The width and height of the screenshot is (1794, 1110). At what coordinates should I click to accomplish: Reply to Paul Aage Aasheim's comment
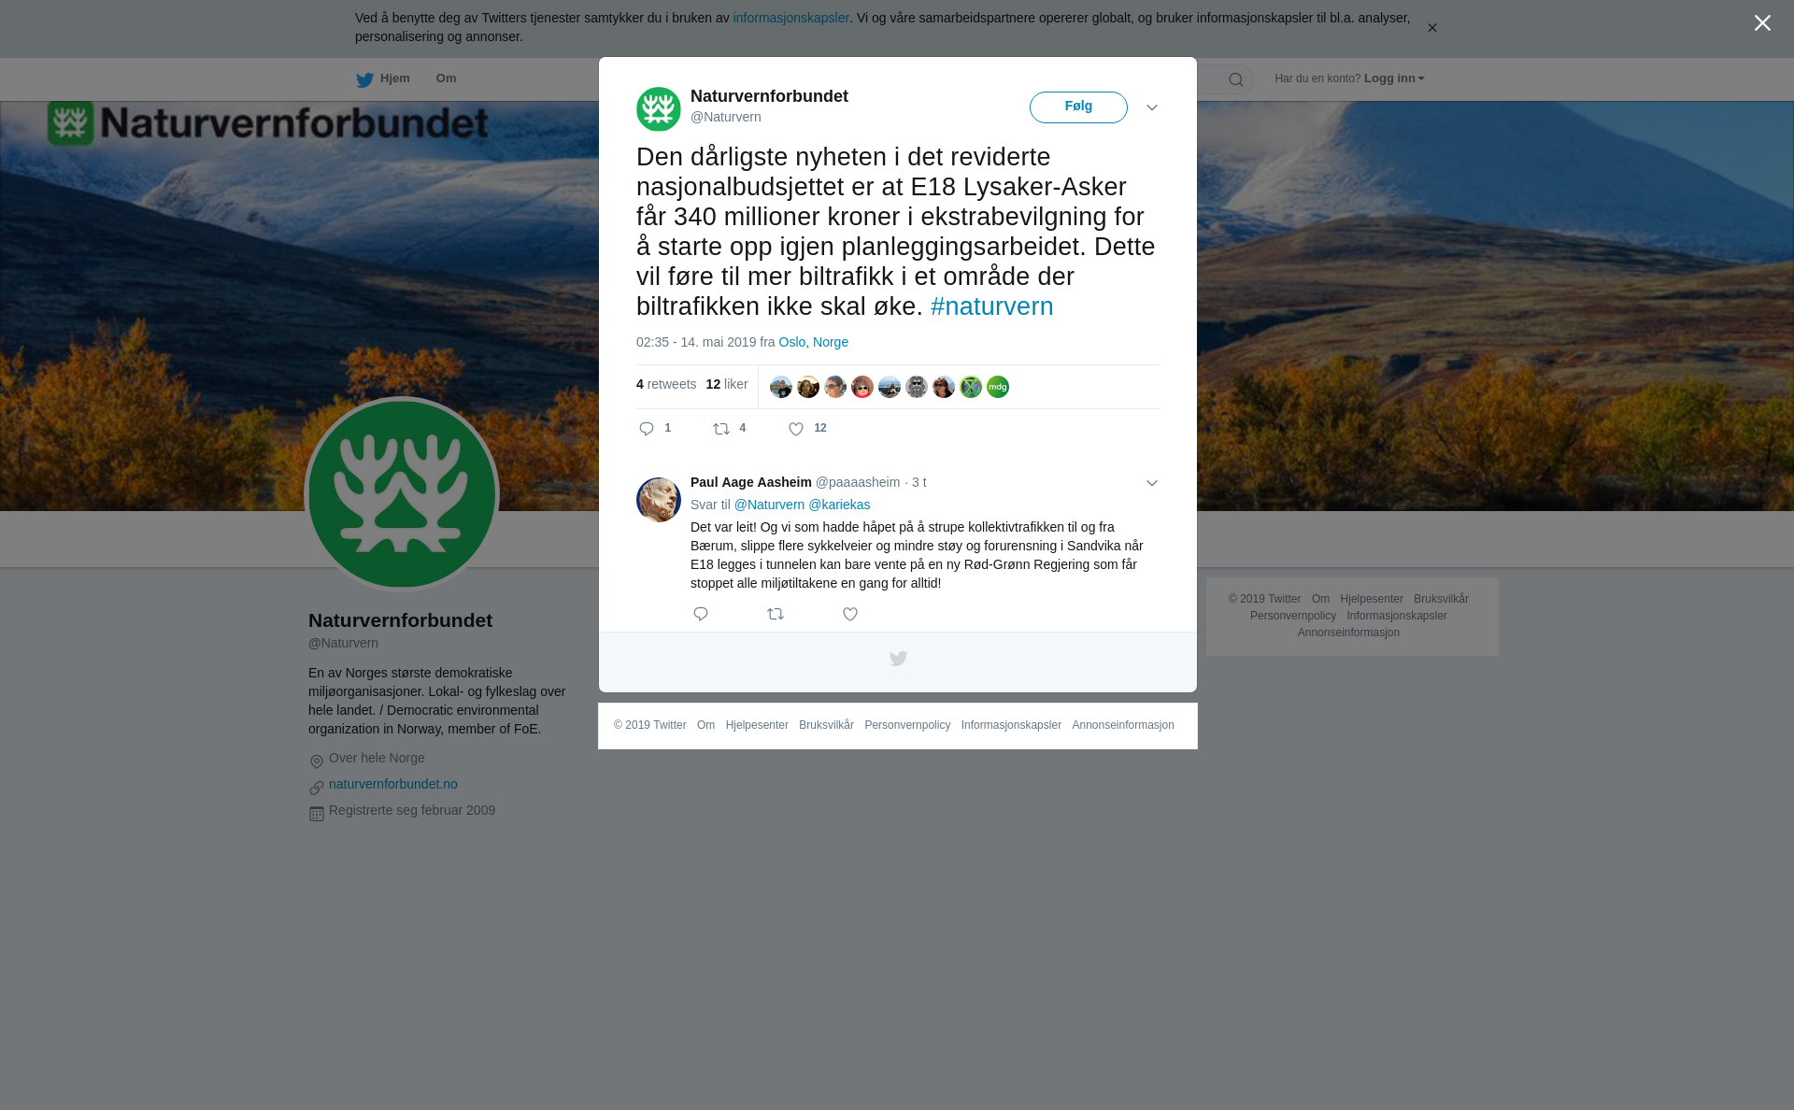coord(701,614)
